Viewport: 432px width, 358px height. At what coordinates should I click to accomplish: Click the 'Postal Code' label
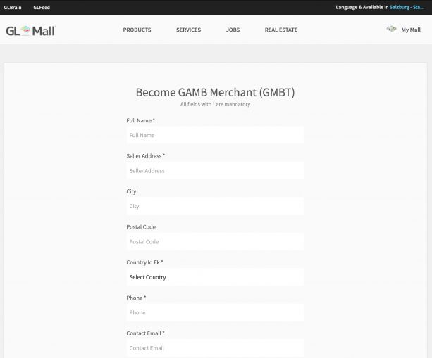coord(141,227)
